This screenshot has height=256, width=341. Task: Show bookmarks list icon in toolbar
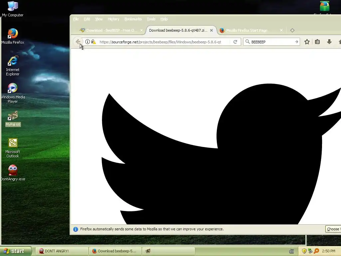click(317, 42)
